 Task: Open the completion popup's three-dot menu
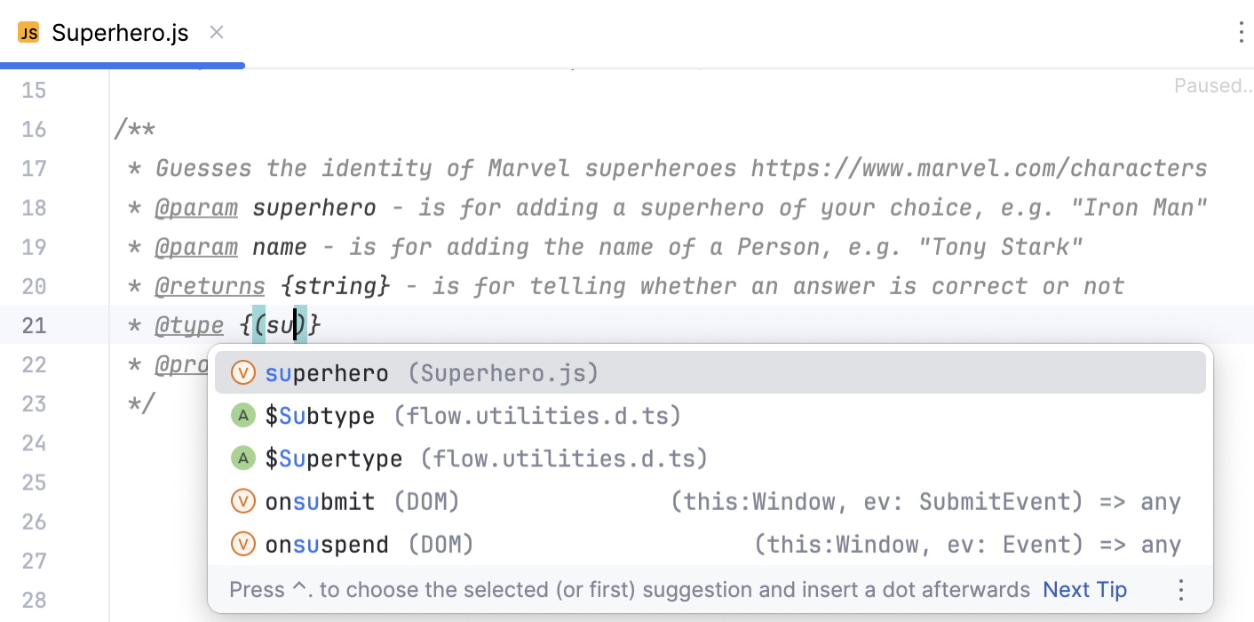(x=1180, y=589)
